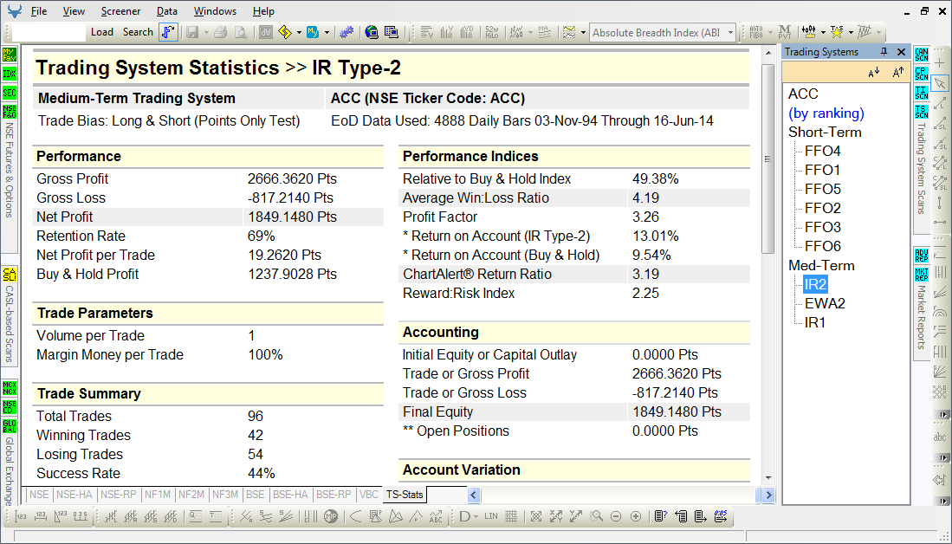
Task: Open the View menu
Action: point(74,11)
